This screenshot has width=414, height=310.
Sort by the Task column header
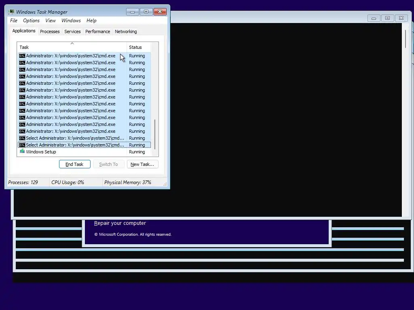click(72, 47)
